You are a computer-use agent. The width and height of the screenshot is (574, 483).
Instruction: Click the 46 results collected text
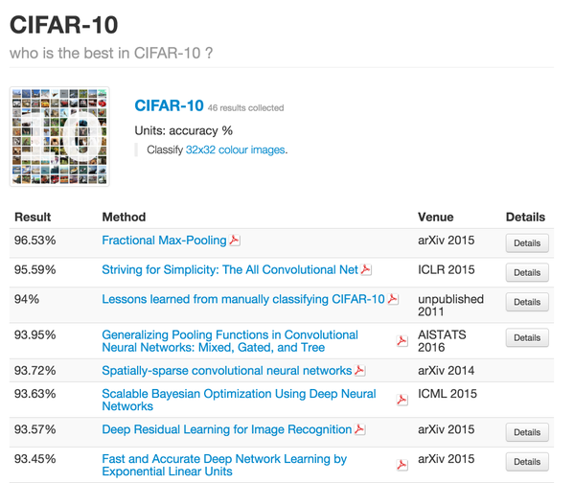(245, 108)
